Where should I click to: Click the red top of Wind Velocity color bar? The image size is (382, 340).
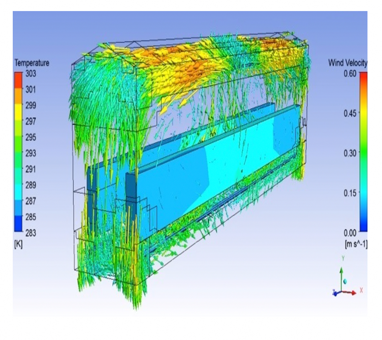[x=363, y=76]
